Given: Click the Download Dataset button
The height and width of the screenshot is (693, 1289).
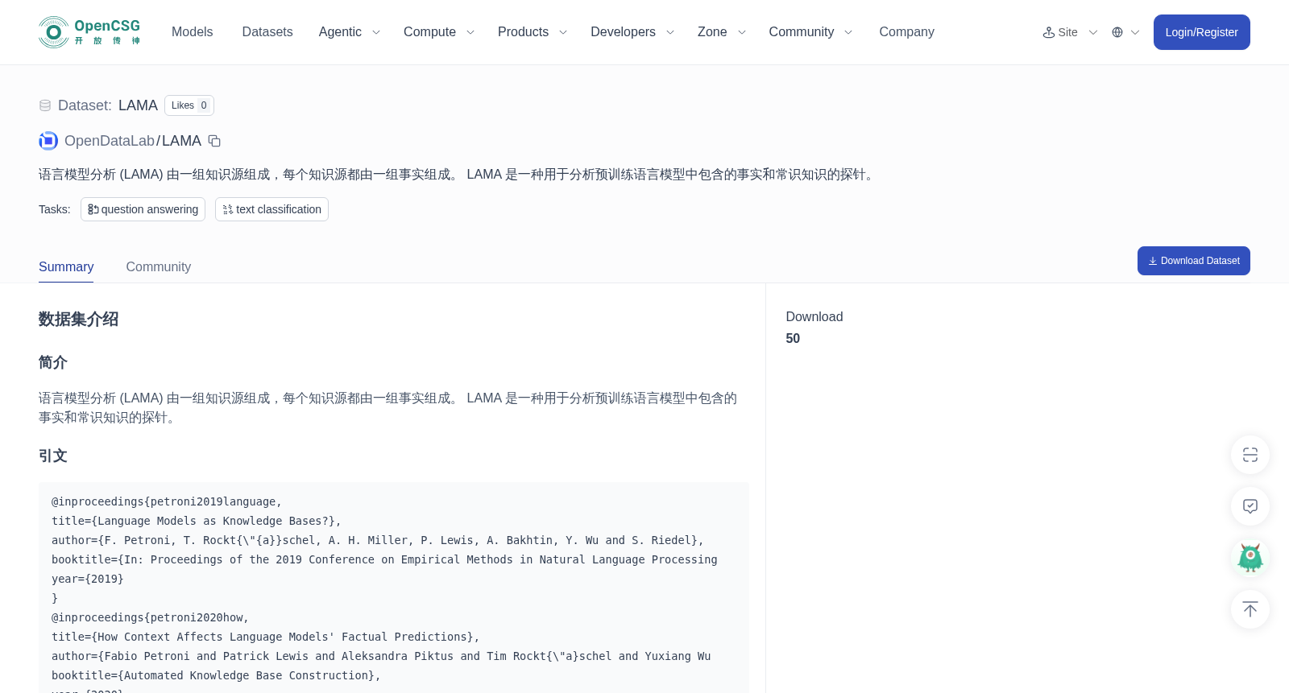Looking at the screenshot, I should 1193,261.
